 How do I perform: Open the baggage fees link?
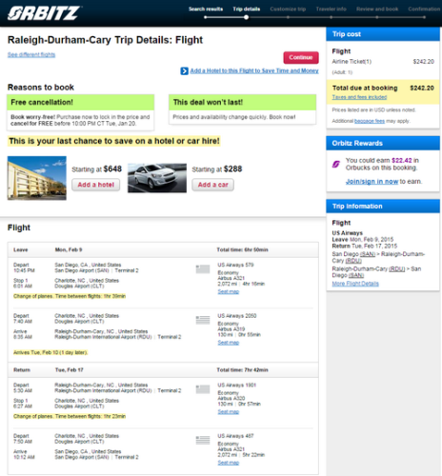coord(370,121)
